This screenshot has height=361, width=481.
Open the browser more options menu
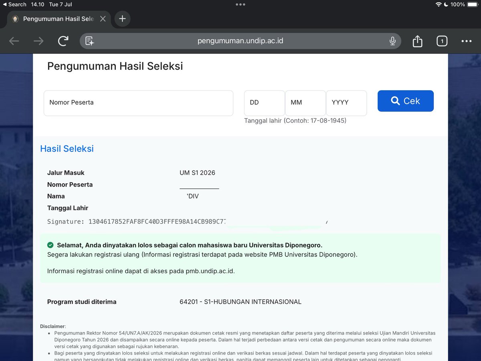466,41
